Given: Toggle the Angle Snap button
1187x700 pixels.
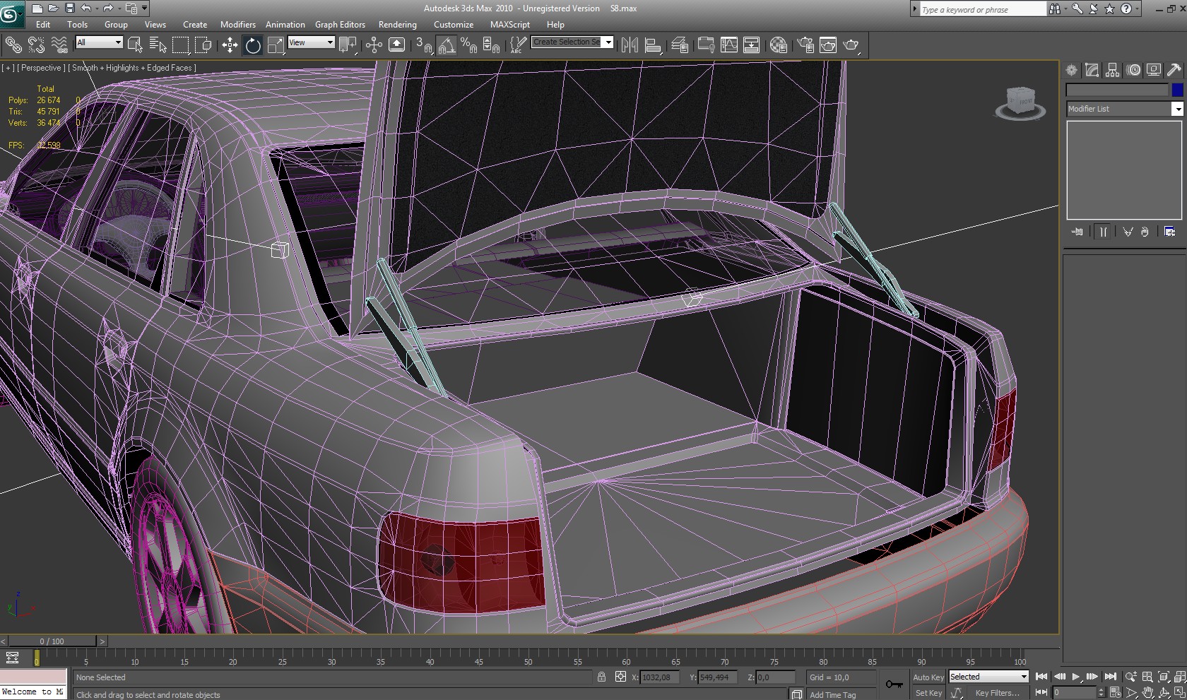Looking at the screenshot, I should coord(447,46).
